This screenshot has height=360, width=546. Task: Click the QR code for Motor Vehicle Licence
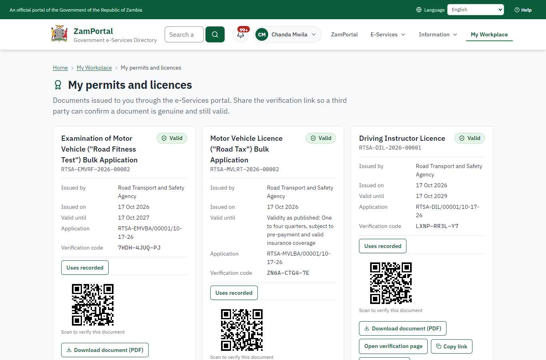coord(242,330)
